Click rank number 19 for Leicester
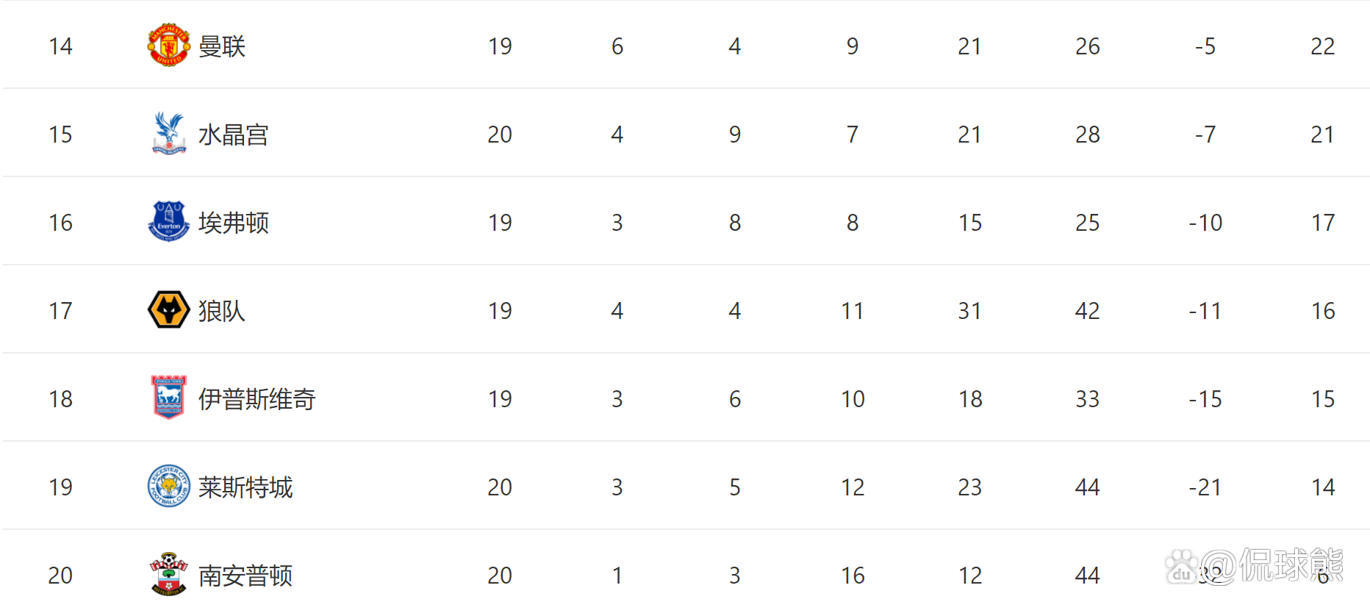 (x=60, y=487)
